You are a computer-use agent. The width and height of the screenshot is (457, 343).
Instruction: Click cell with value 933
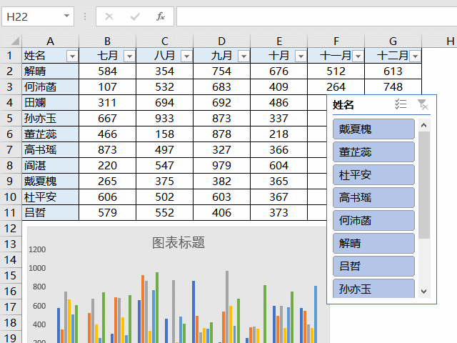point(165,119)
